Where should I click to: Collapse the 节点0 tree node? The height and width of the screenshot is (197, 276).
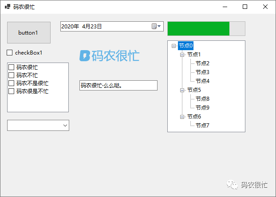(x=173, y=46)
